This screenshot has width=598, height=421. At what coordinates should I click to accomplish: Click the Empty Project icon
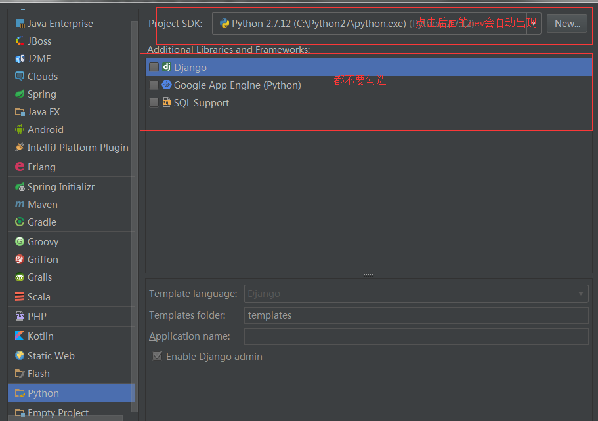[20, 412]
